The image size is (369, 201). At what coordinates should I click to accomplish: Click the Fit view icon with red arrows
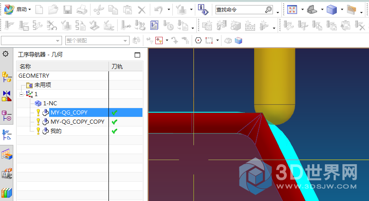pyautogui.click(x=292, y=10)
